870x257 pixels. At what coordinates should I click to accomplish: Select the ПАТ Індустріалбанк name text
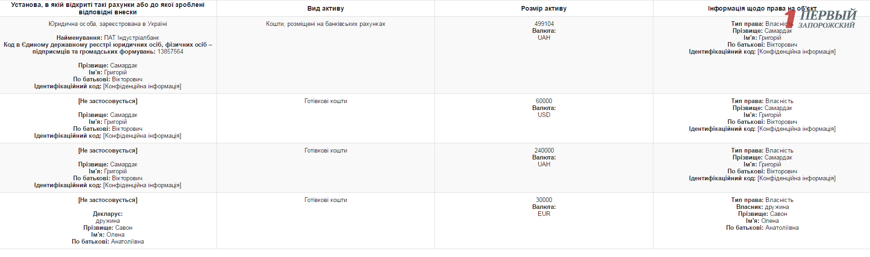point(131,38)
